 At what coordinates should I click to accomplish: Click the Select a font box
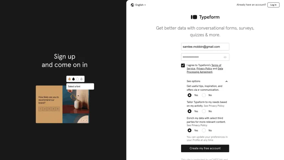[x=80, y=86]
